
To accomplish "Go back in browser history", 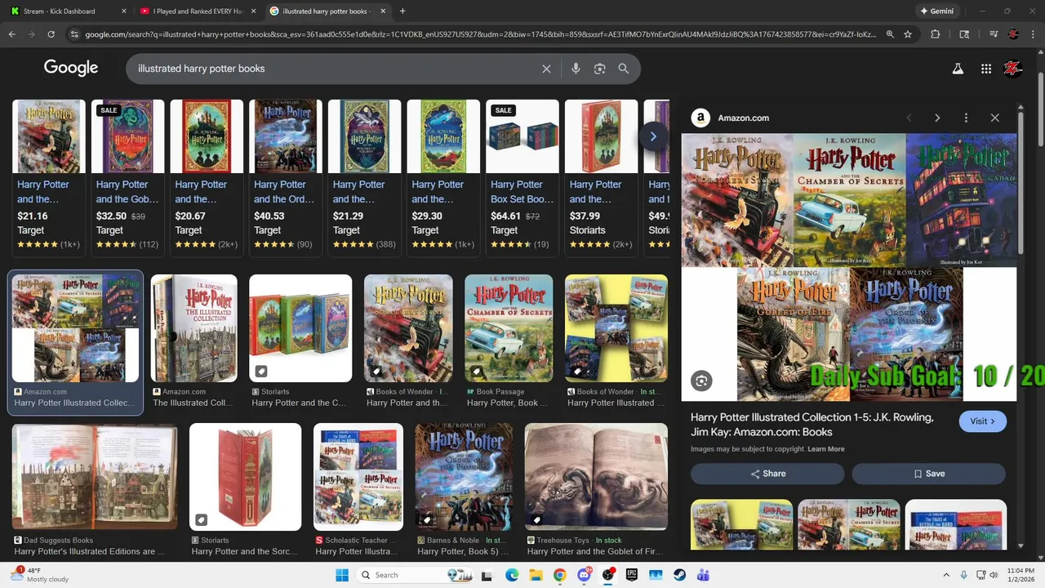I will coord(12,34).
